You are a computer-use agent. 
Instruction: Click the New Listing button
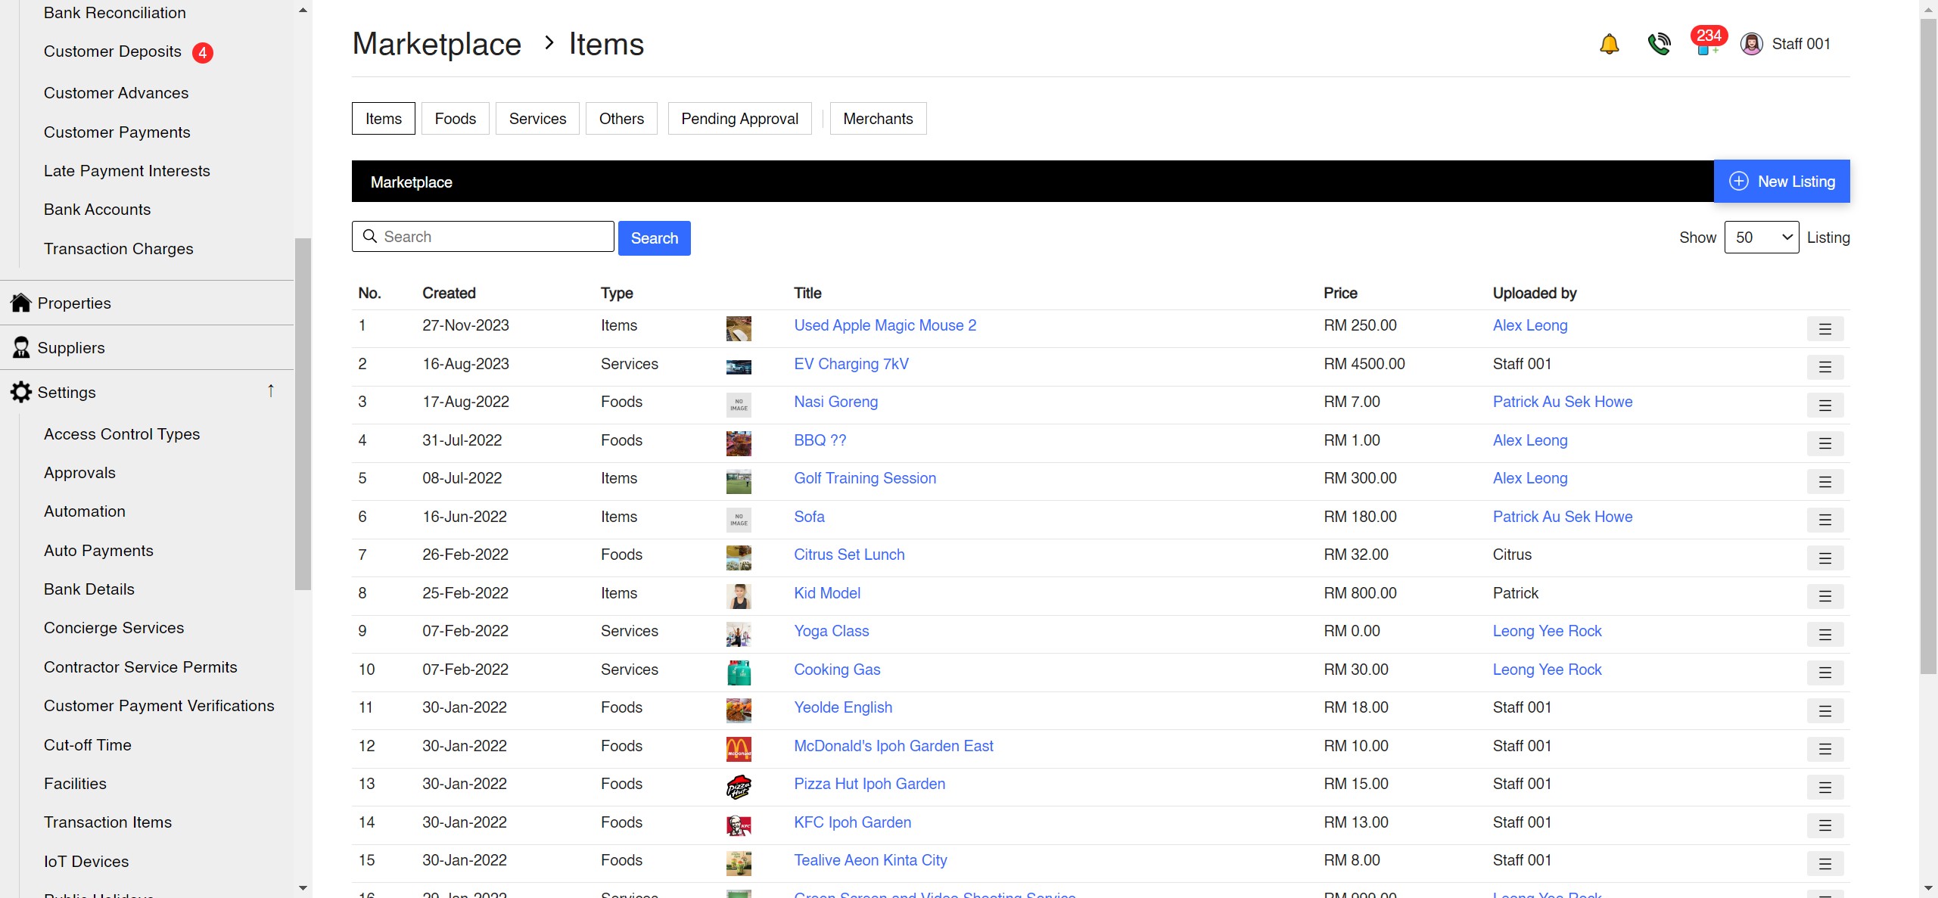point(1781,181)
